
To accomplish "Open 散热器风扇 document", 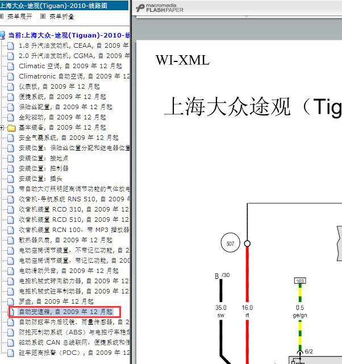I will 66,240.
